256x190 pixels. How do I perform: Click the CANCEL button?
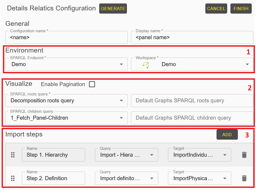216,9
